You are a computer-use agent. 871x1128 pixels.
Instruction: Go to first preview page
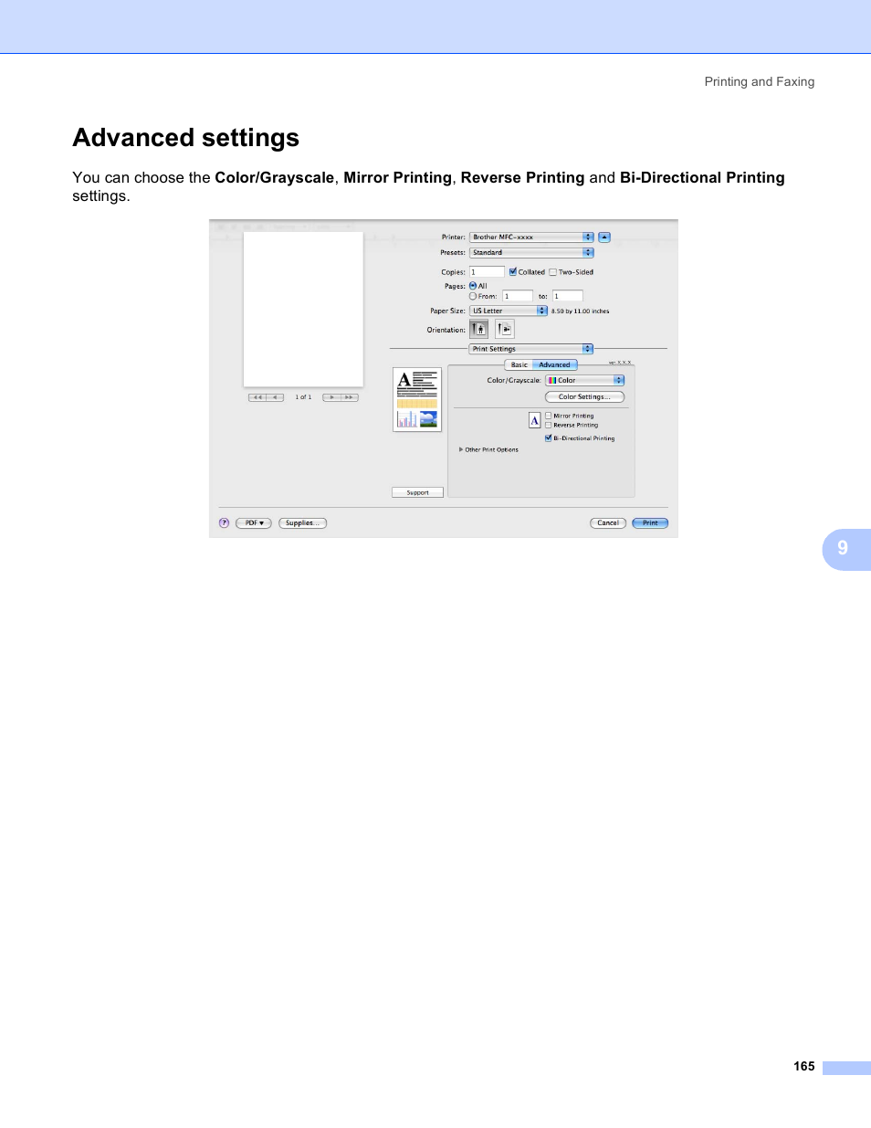pos(257,397)
